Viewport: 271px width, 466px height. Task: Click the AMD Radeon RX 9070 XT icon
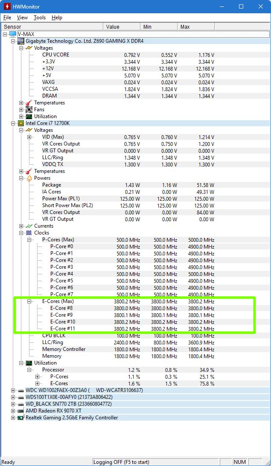click(x=21, y=411)
